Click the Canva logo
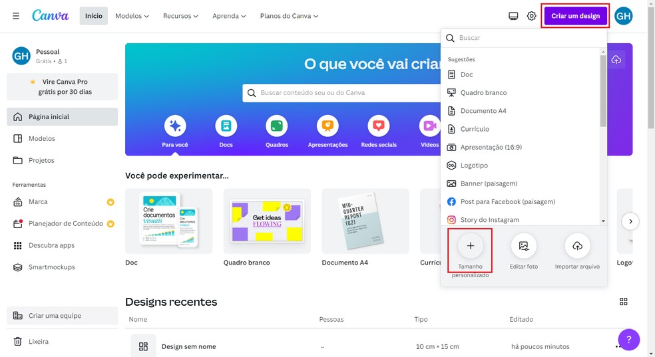 (x=50, y=16)
